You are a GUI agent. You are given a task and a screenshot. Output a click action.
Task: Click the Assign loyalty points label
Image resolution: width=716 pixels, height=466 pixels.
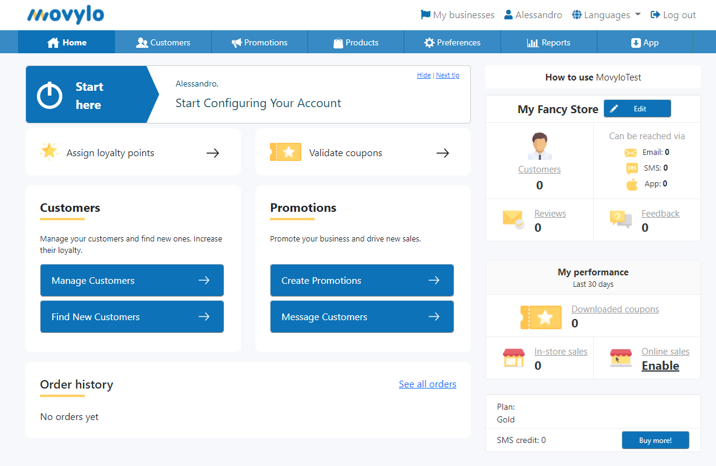(x=111, y=153)
